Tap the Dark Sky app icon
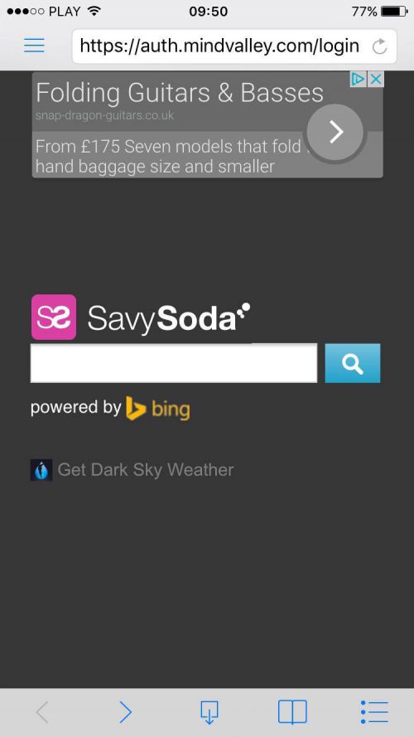 (x=41, y=470)
